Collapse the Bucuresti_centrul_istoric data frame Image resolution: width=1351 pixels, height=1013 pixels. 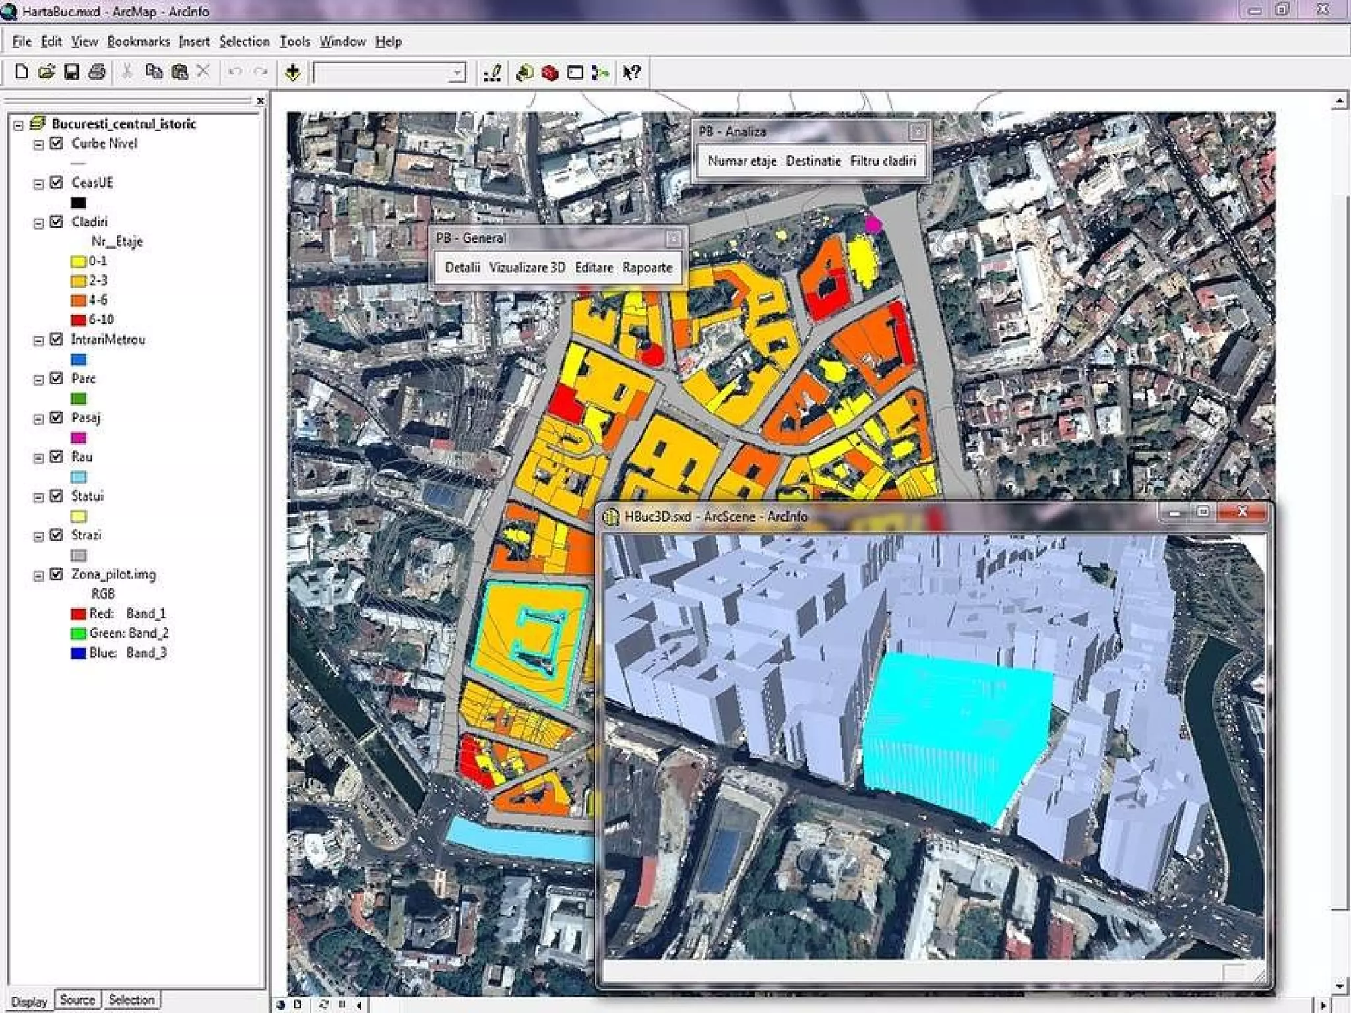[x=18, y=124]
